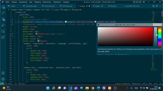The width and height of the screenshot is (163, 91).
Task: Open Microsoft Edge from the taskbar
Action: point(98,88)
